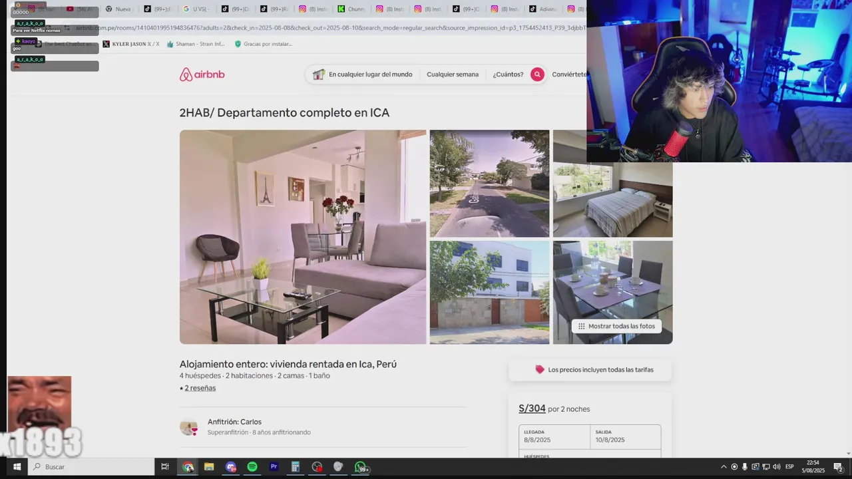Screen dimensions: 852x479
Task: Click the Windows Buscar search box
Action: pos(91,467)
